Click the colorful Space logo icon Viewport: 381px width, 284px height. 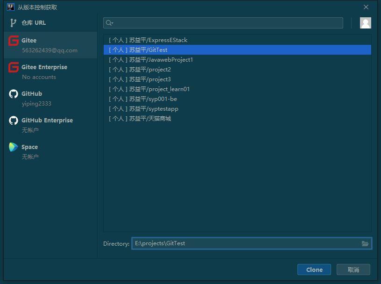[x=14, y=147]
